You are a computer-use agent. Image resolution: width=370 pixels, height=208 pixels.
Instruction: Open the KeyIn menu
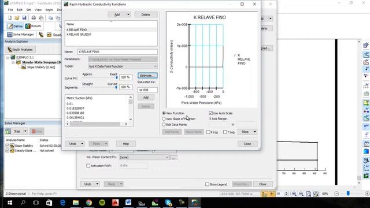coord(49,10)
